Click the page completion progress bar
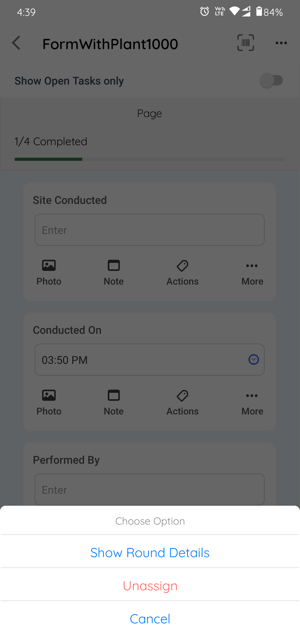300x632 pixels. point(149,159)
